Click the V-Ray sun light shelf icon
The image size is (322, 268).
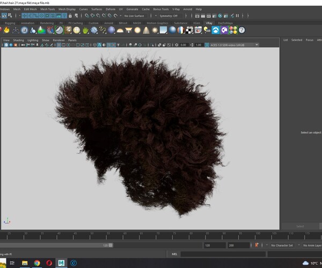point(155,30)
